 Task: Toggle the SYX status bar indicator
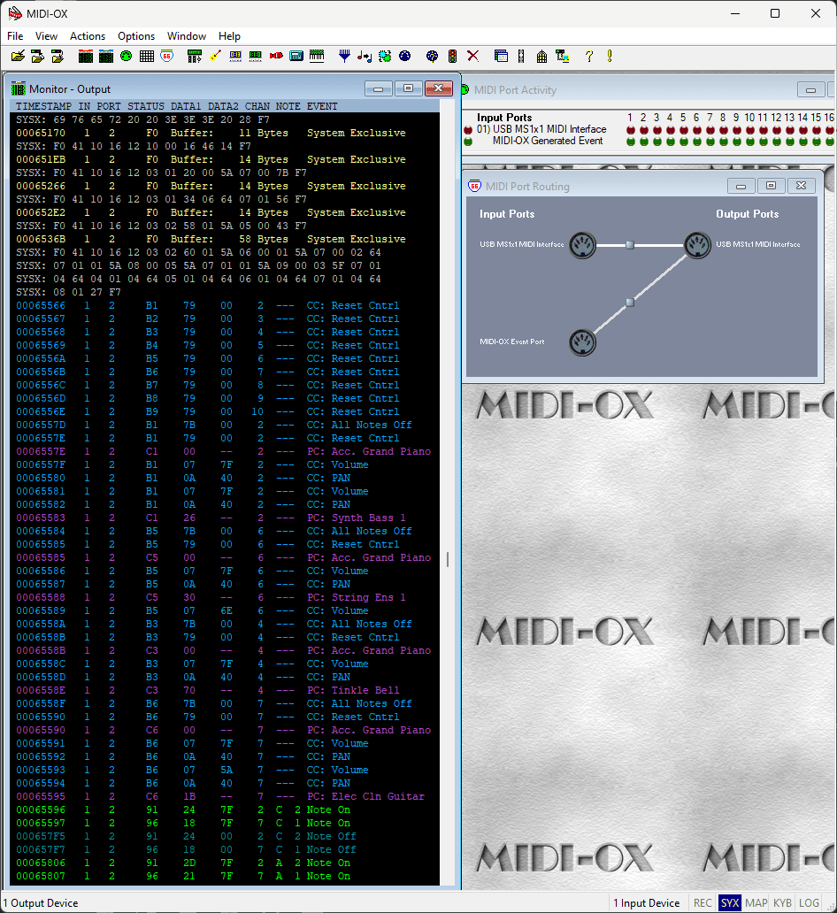click(730, 903)
